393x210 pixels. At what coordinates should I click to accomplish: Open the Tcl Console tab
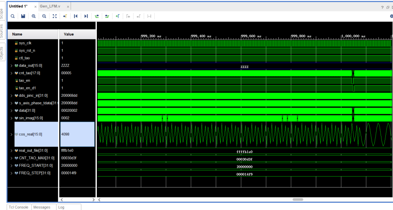tap(19, 207)
